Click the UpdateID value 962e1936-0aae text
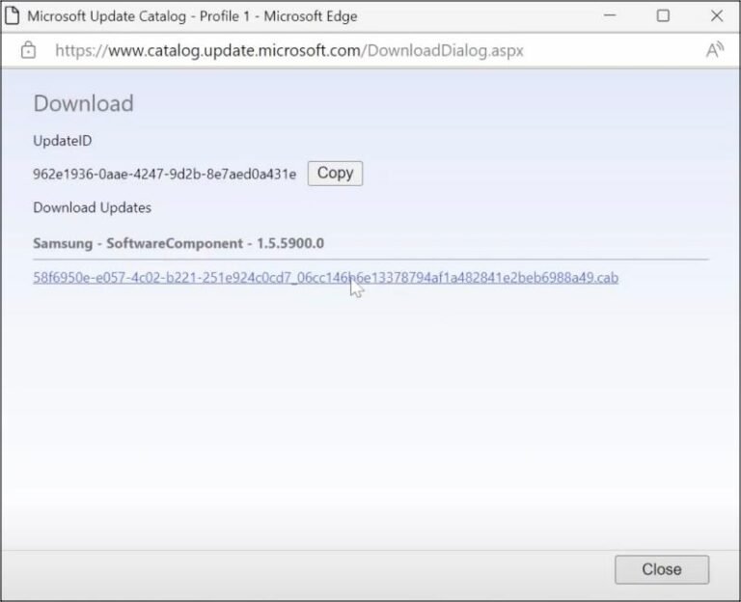Image resolution: width=741 pixels, height=602 pixels. pos(165,174)
